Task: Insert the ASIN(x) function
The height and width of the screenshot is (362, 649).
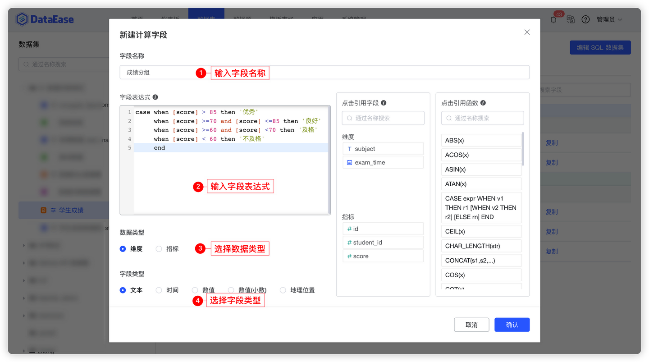Action: (x=481, y=170)
